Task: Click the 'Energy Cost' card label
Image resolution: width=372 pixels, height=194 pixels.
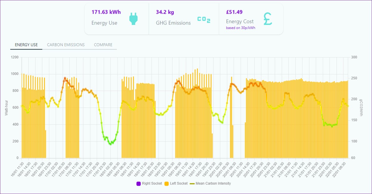Action: (240, 21)
